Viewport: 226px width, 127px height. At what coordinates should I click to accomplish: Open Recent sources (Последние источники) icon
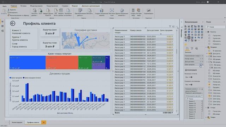68,11
